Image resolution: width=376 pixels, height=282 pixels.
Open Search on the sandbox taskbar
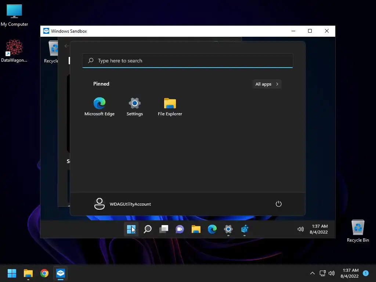[148, 229]
